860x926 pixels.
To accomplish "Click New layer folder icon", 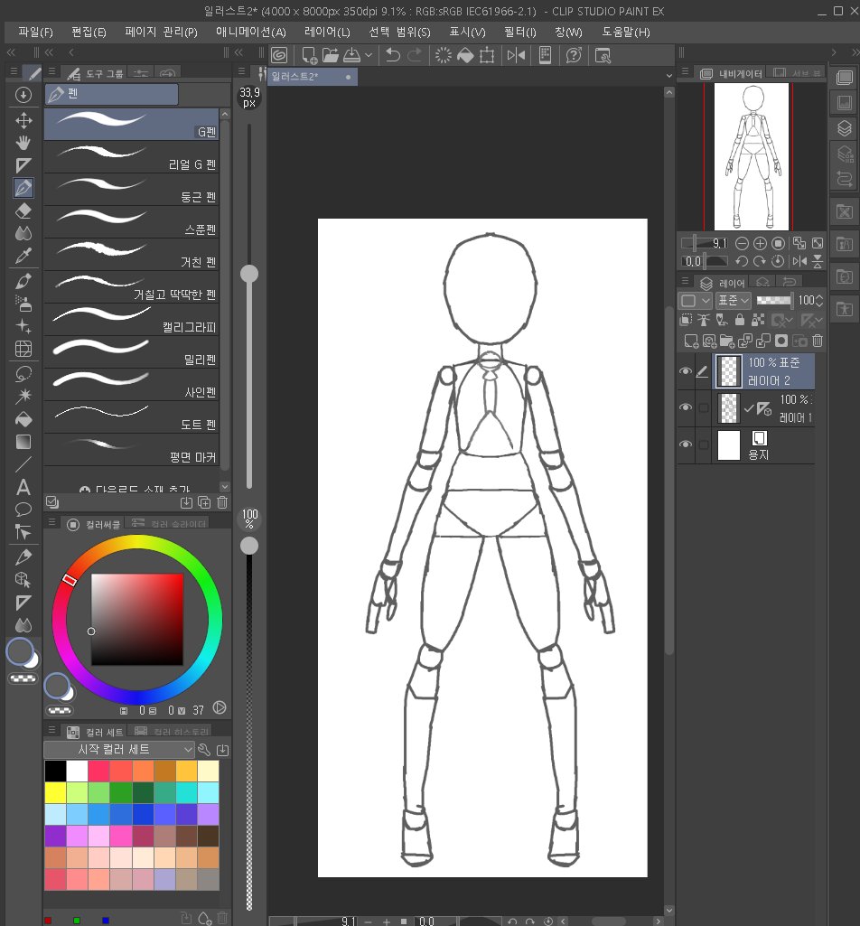I will [727, 341].
